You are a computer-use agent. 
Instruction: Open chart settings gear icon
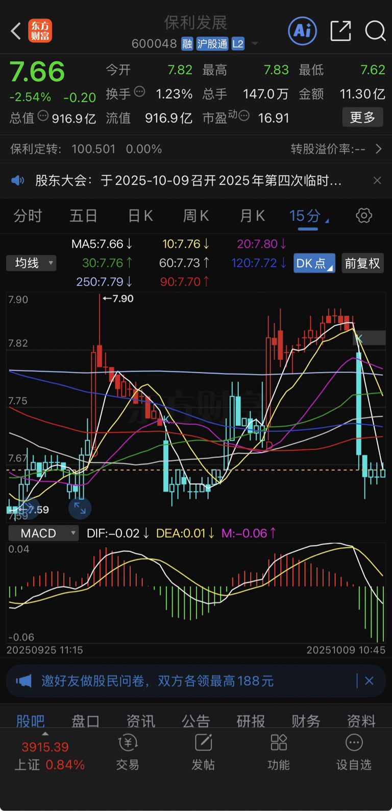364,216
